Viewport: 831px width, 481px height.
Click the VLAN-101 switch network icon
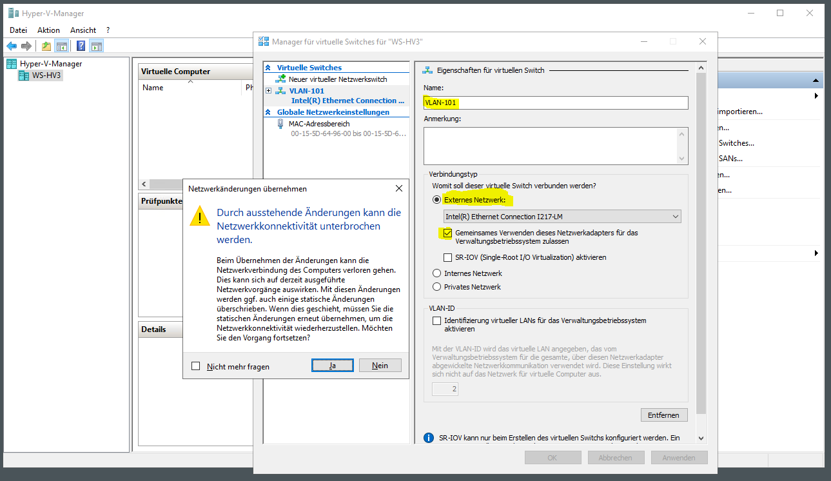pyautogui.click(x=280, y=91)
